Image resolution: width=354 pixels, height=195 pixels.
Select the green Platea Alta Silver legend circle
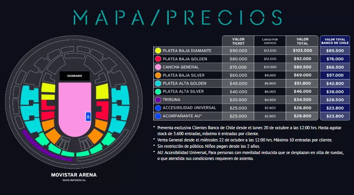pyautogui.click(x=158, y=92)
